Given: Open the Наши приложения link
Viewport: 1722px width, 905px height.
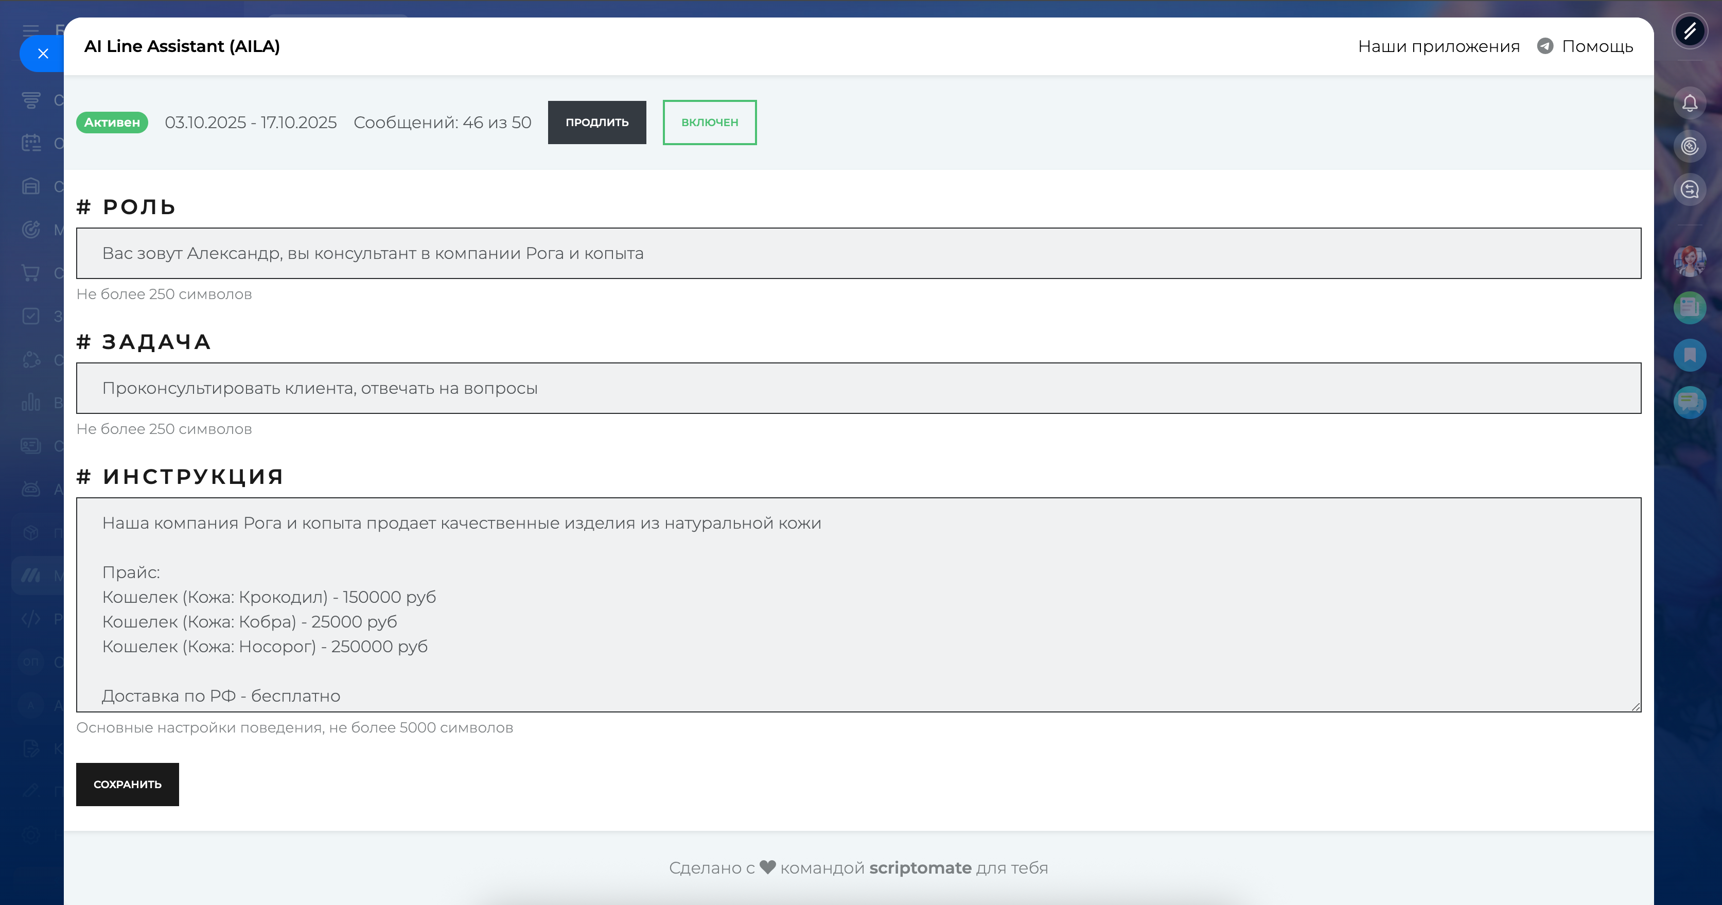Looking at the screenshot, I should (x=1438, y=46).
